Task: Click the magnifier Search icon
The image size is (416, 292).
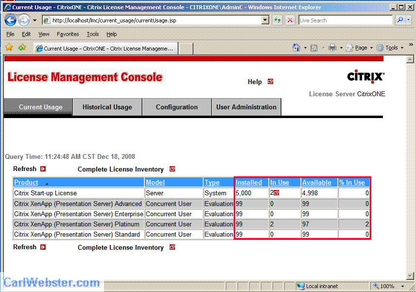Action: click(x=400, y=20)
